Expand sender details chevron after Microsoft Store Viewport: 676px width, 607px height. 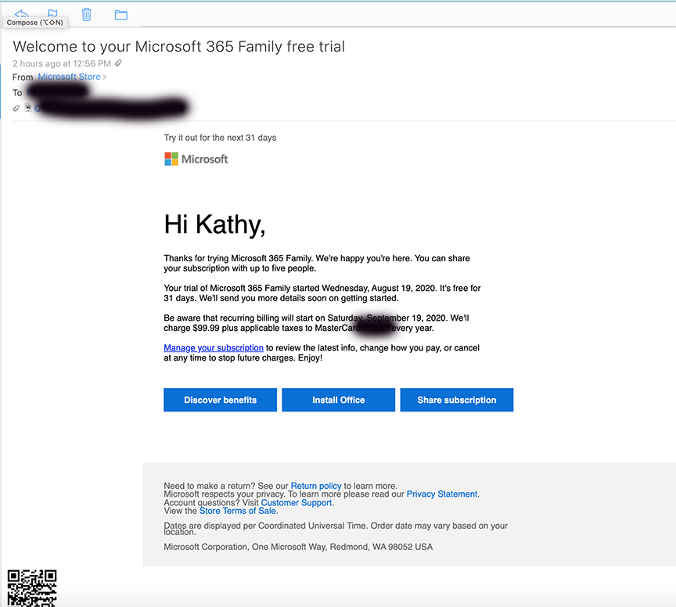pyautogui.click(x=104, y=77)
